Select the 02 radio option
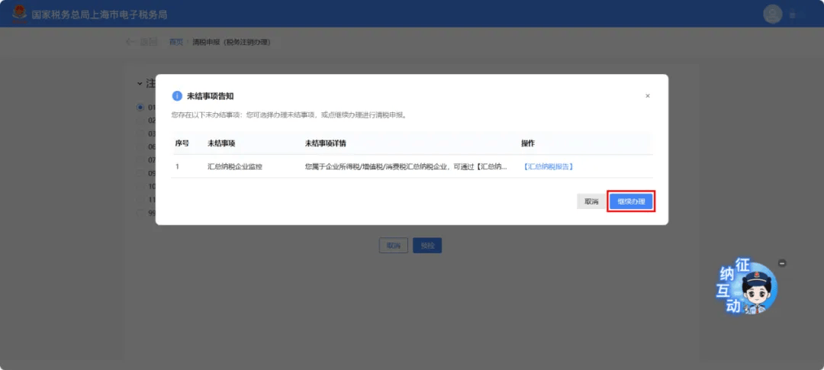This screenshot has width=824, height=370. click(140, 121)
